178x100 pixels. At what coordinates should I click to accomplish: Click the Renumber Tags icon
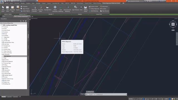(x=13, y=9)
